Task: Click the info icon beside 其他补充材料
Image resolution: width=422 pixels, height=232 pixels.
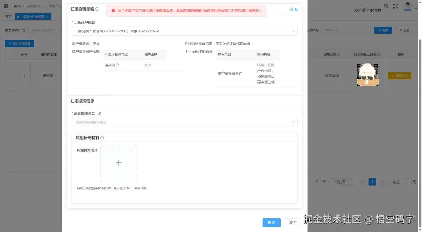Action: pos(103,138)
